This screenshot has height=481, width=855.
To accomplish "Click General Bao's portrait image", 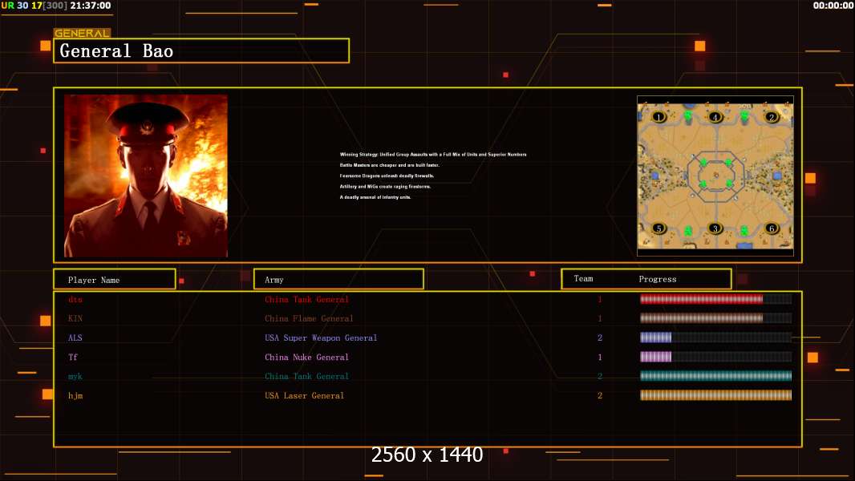I will [146, 176].
